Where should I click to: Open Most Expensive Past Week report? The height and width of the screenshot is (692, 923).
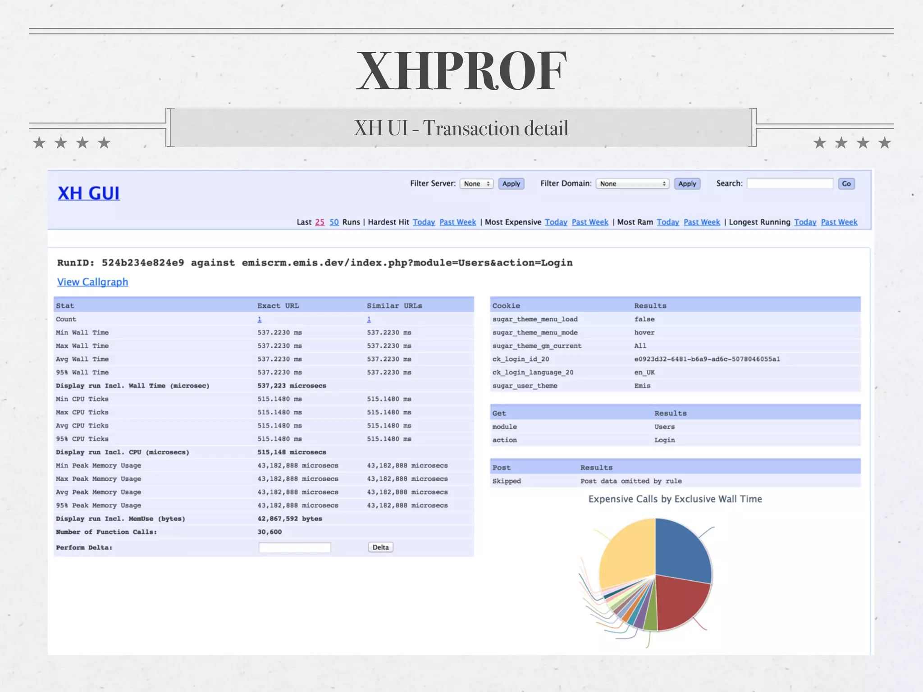(x=589, y=222)
